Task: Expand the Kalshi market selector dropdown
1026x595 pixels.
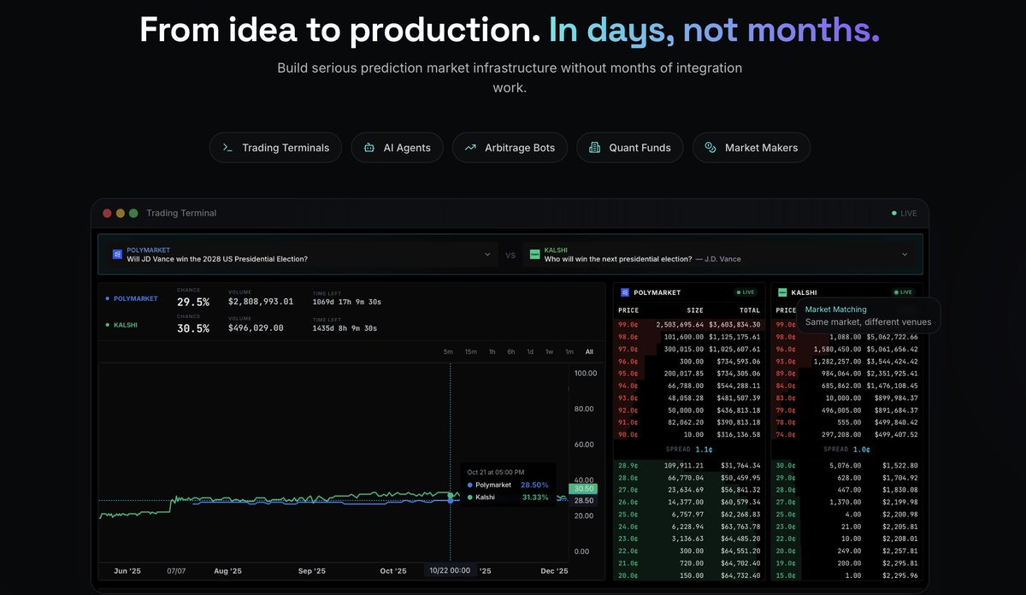Action: point(905,255)
